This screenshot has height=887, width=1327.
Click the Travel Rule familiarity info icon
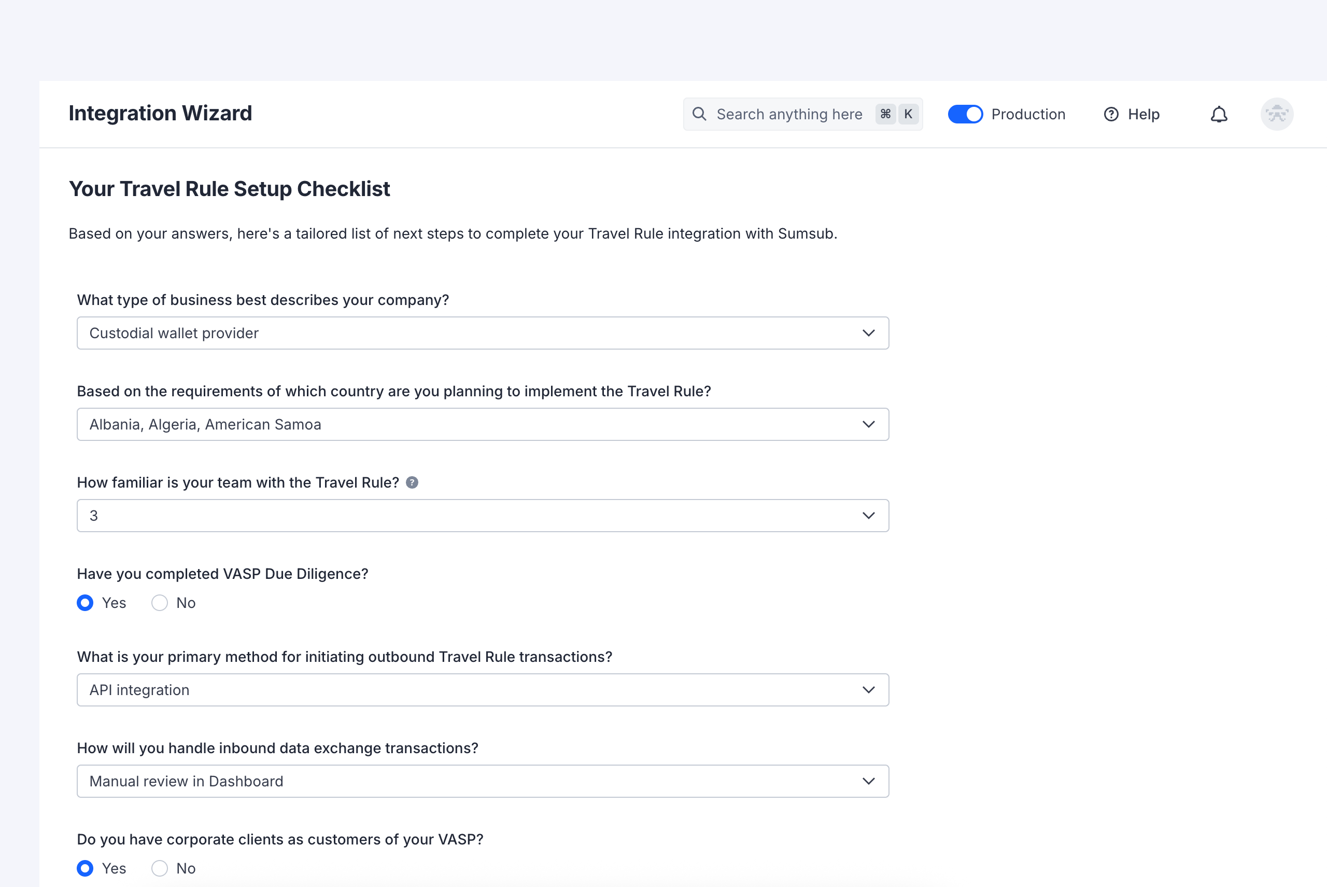pyautogui.click(x=412, y=482)
